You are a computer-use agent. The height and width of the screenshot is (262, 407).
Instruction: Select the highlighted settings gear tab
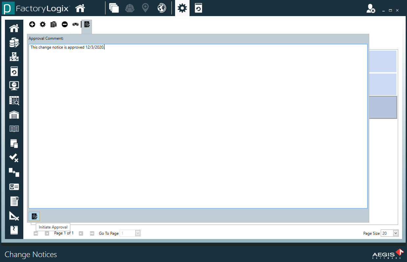[x=182, y=8]
